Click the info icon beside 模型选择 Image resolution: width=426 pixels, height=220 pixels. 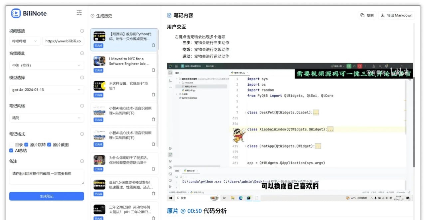tap(82, 78)
